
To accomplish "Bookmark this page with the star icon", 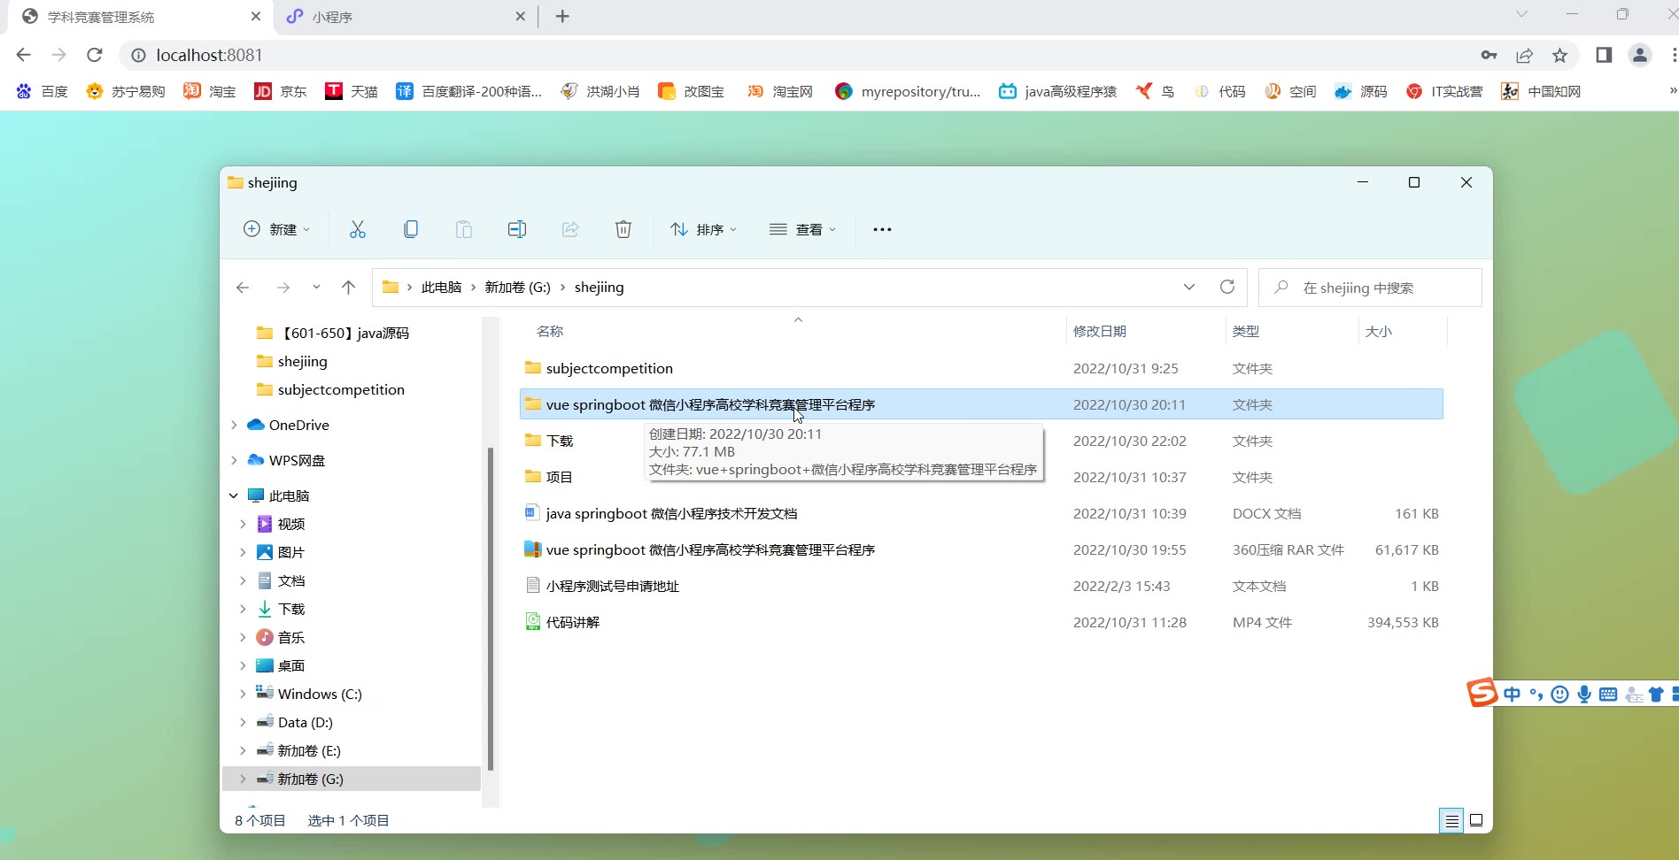I will click(x=1560, y=55).
